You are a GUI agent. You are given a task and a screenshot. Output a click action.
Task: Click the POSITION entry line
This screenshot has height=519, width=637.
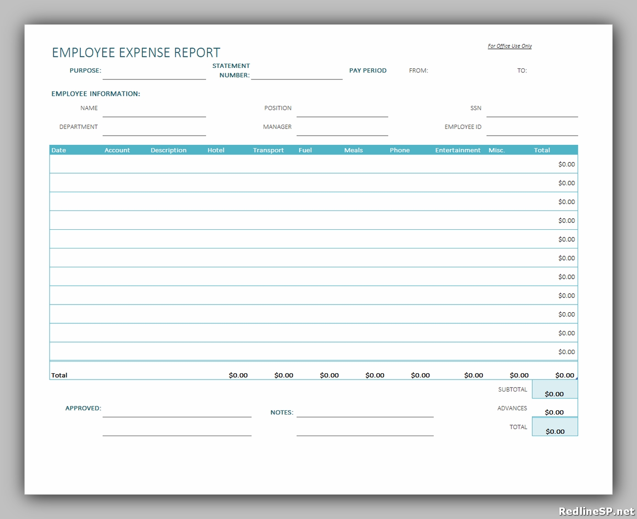[x=342, y=115]
